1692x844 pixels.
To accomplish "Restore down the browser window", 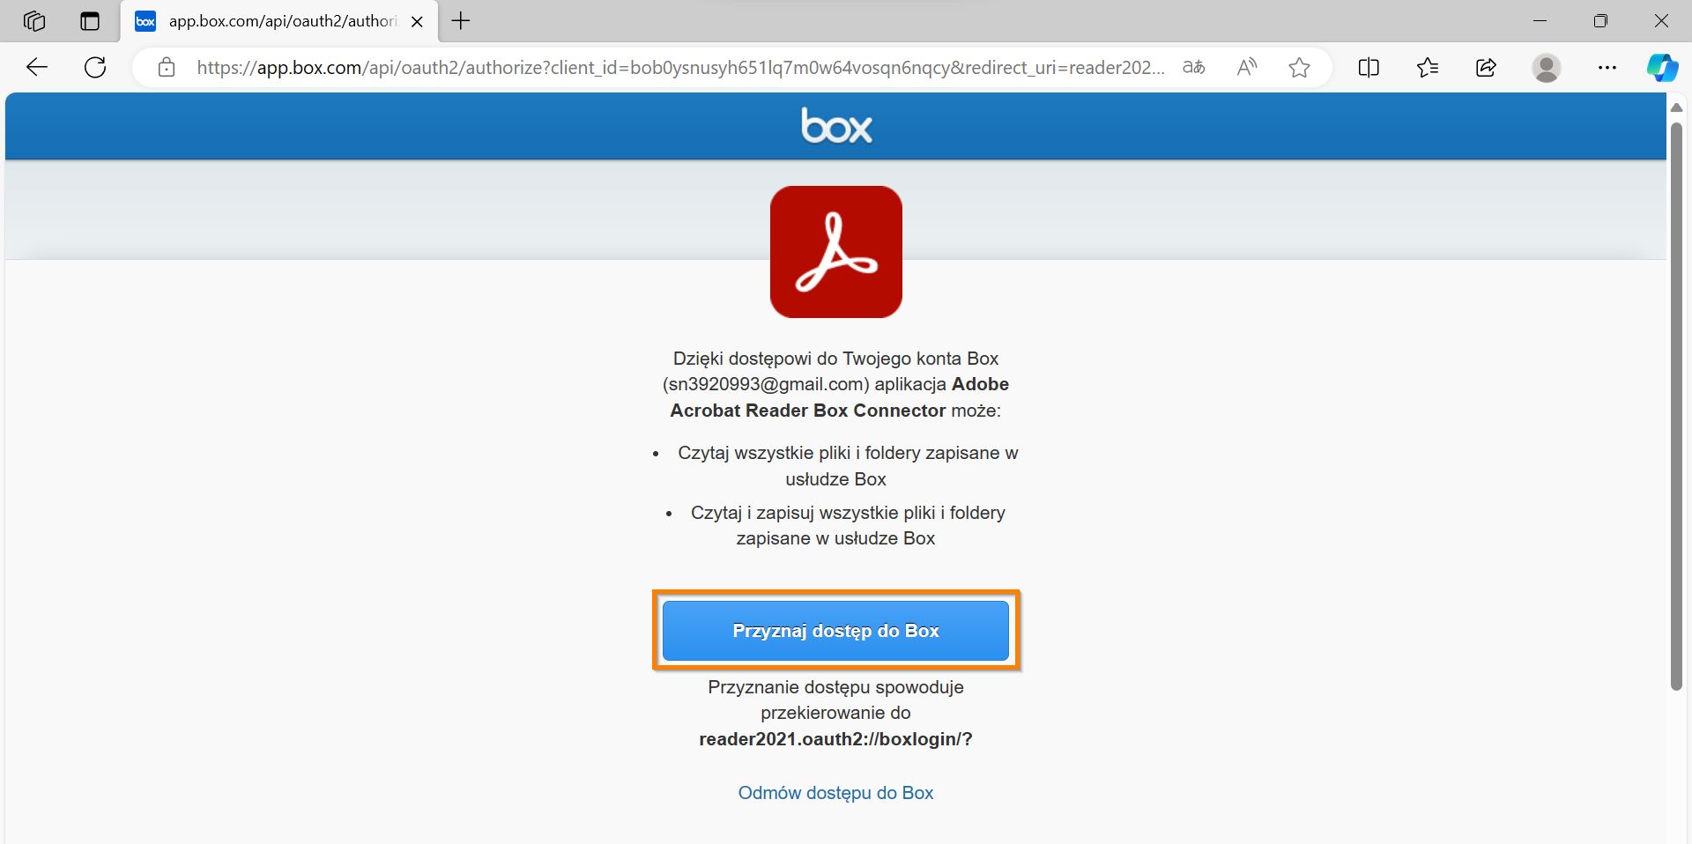I will [x=1601, y=21].
